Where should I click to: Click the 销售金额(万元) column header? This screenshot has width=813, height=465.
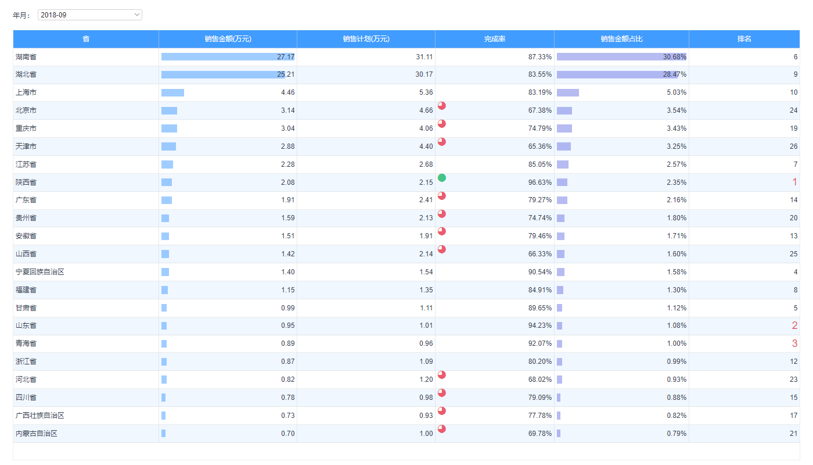[228, 39]
